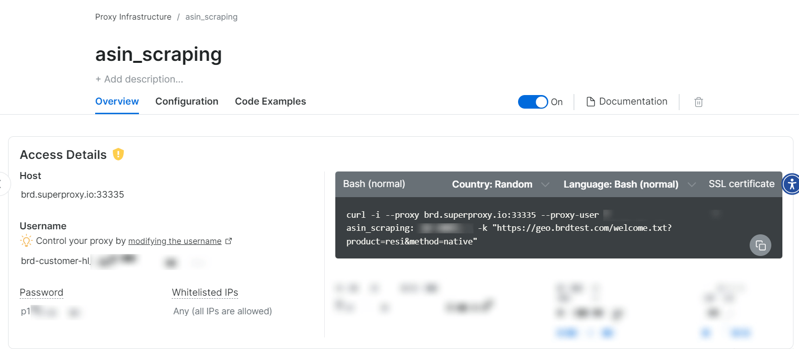Toggle the zone On switch off
This screenshot has width=799, height=349.
533,102
